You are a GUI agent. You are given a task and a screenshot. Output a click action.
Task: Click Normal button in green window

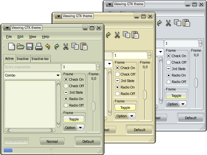pos(52,141)
